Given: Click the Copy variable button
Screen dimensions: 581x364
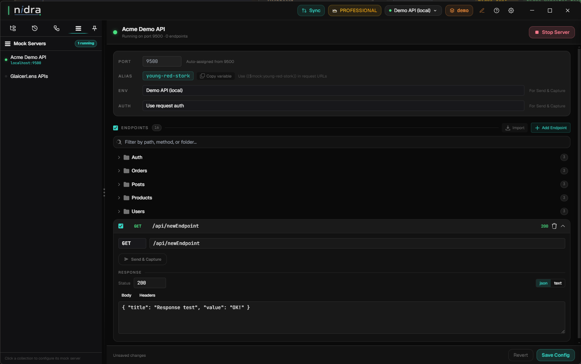Looking at the screenshot, I should (216, 76).
